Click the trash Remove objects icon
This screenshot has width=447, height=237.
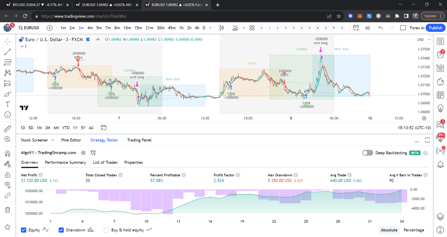[7, 210]
